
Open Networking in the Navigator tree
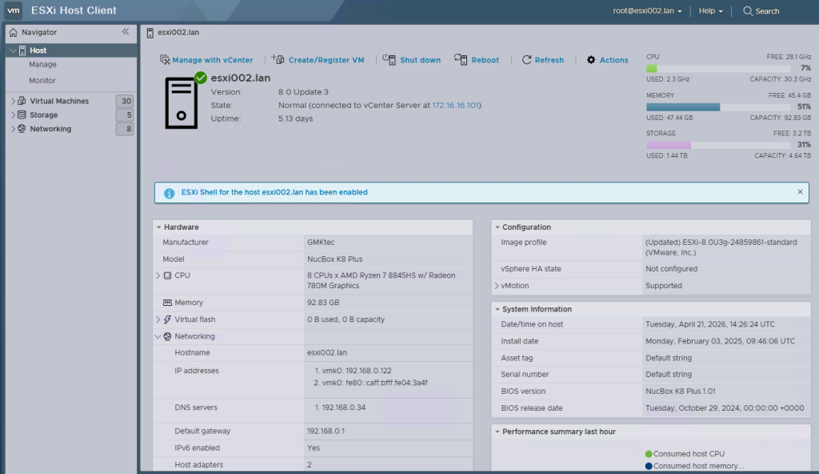(x=50, y=129)
